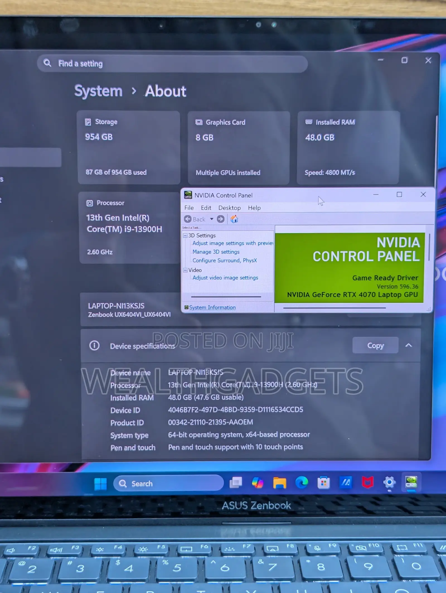Image resolution: width=446 pixels, height=593 pixels.
Task: Collapse the Video tree node
Action: [185, 270]
